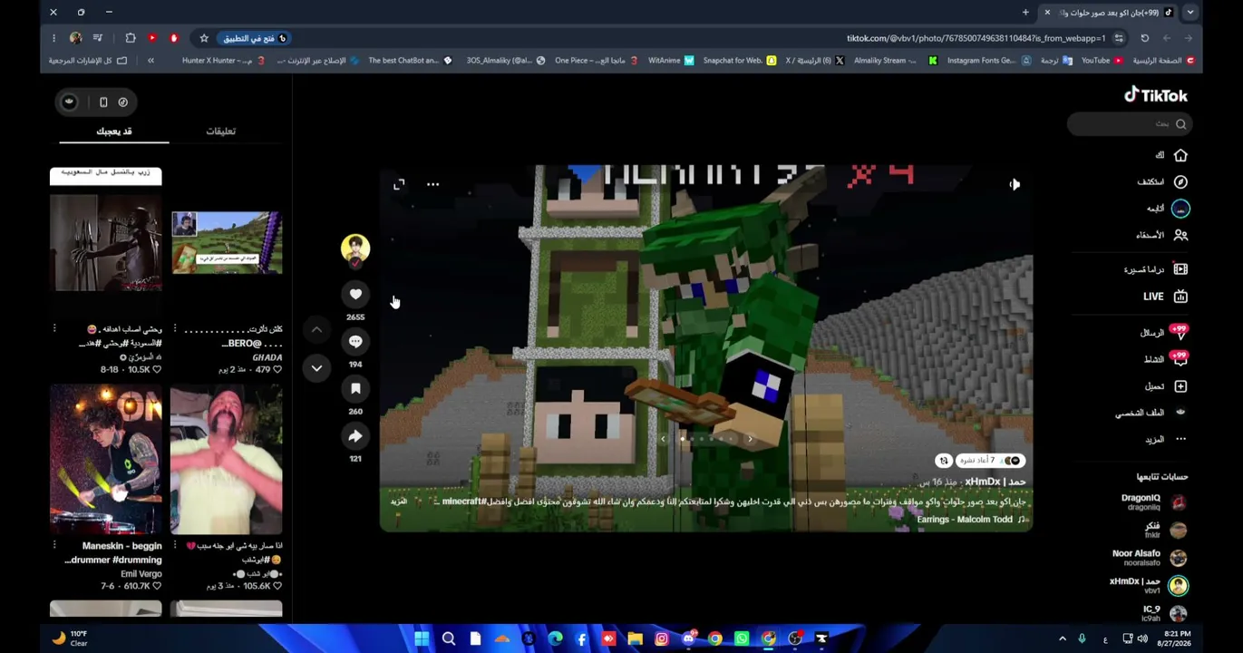Open the post three-dots options menu

[432, 184]
